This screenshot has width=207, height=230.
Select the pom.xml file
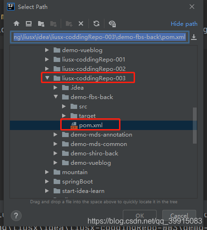[91, 125]
